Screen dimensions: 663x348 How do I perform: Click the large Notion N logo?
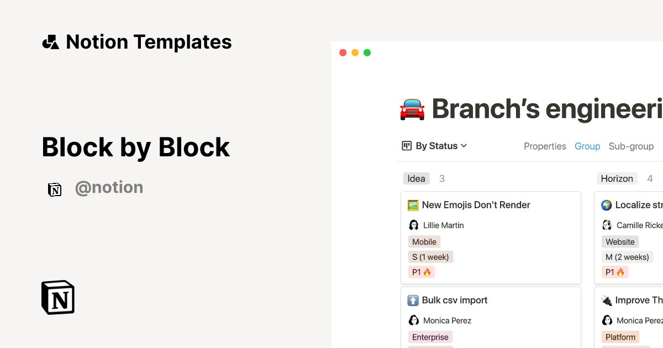point(58,297)
